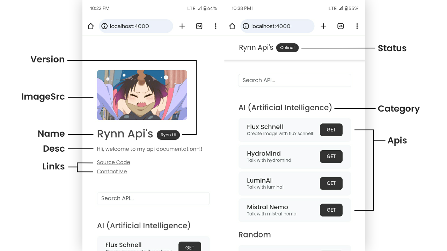This screenshot has width=447, height=251.
Task: Click "AI (Artificial Intelligence)" heading in 10:38 PM screen
Action: 285,107
